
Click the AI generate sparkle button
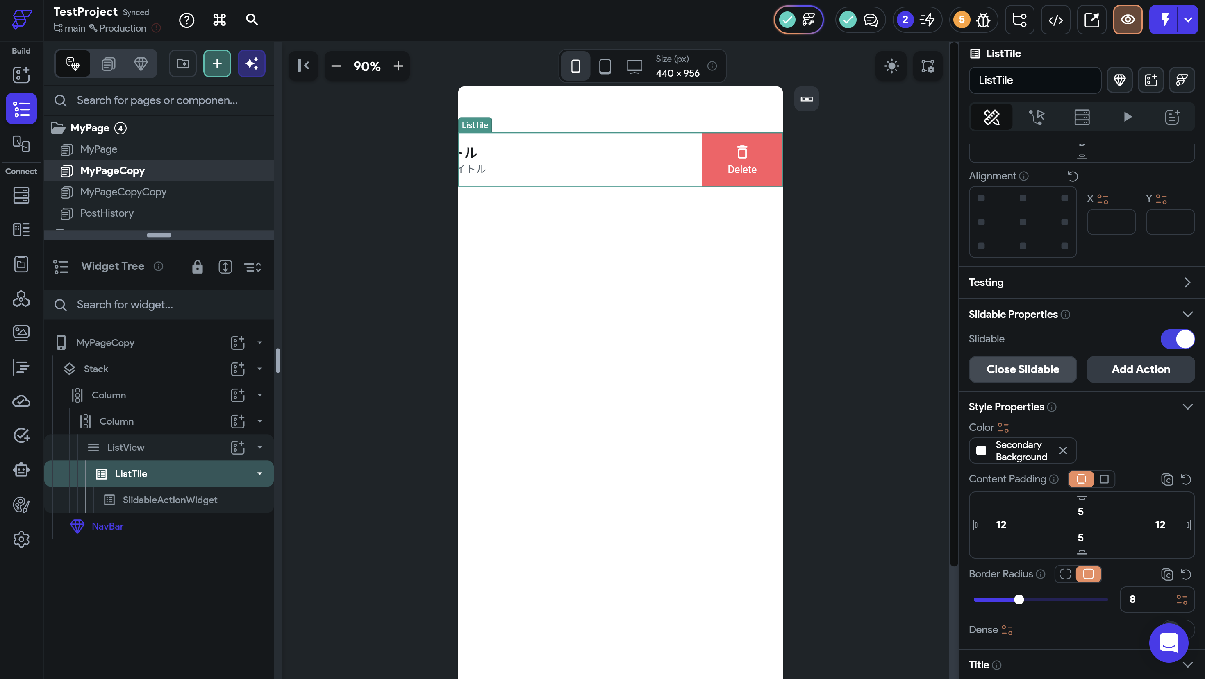click(251, 63)
